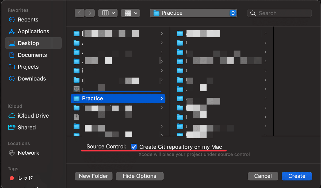Expand the Practice folder via its chevron
The width and height of the screenshot is (321, 188).
pos(162,98)
